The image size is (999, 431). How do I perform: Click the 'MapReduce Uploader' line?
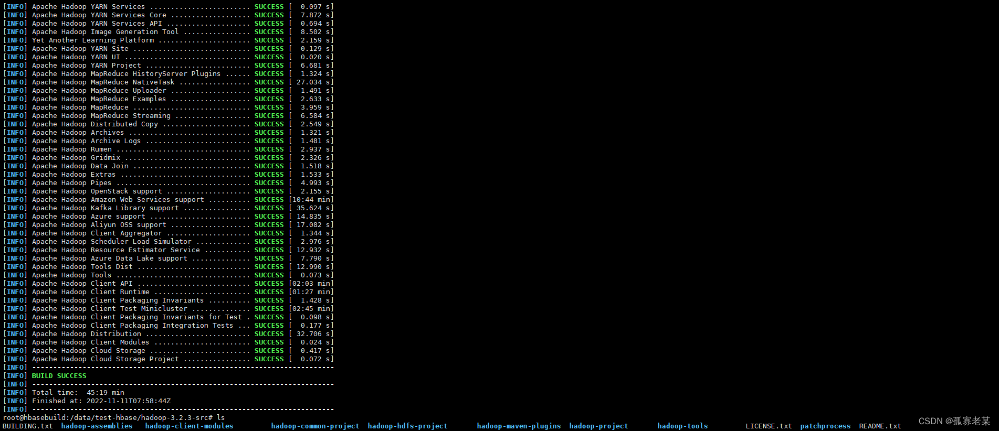(169, 91)
